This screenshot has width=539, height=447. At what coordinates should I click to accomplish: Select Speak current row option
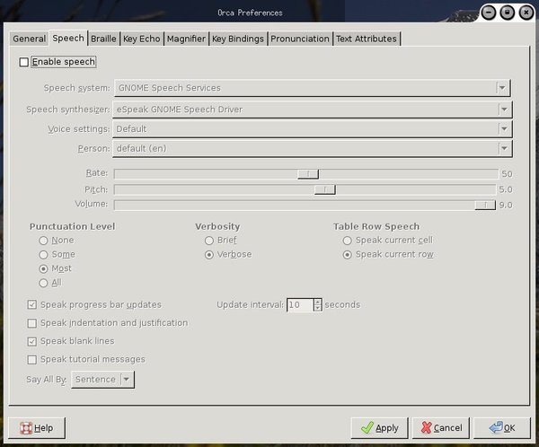[347, 255]
